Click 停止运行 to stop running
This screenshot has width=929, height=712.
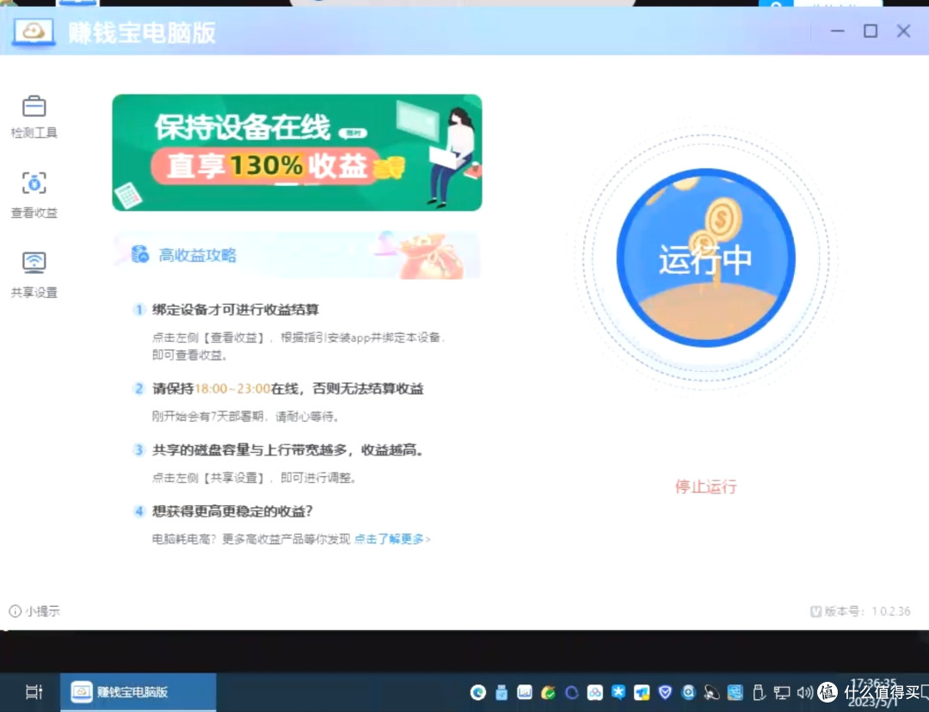point(705,486)
